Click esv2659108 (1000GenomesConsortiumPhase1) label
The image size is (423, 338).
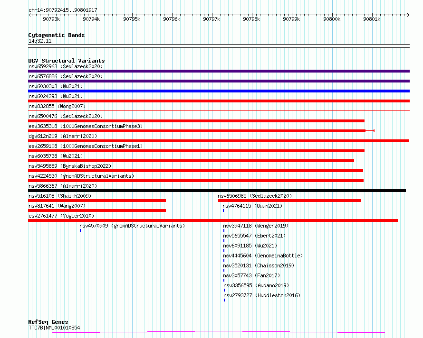pyautogui.click(x=86, y=146)
